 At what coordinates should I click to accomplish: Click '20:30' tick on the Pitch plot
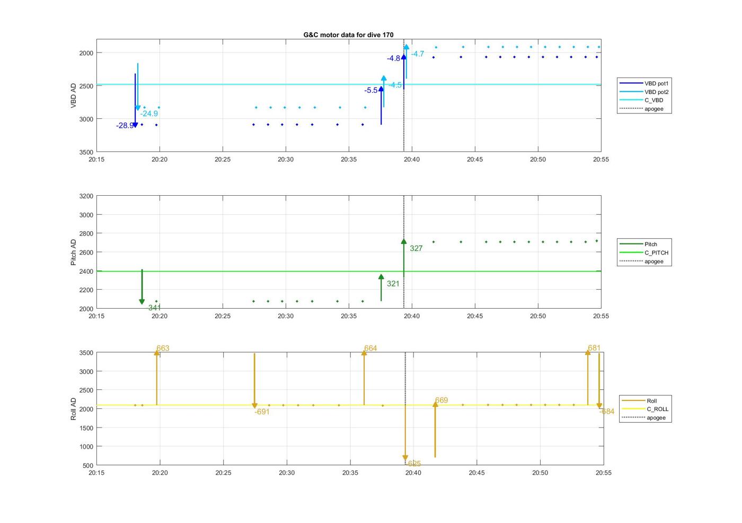[x=286, y=316]
